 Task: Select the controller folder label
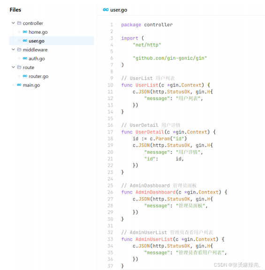tap(33, 23)
